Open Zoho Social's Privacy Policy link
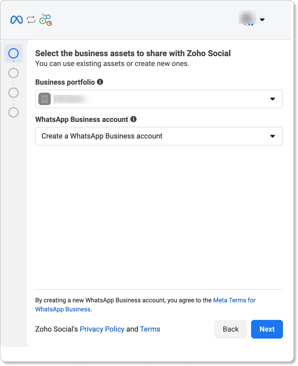Viewport: 298px width, 366px height. (102, 329)
